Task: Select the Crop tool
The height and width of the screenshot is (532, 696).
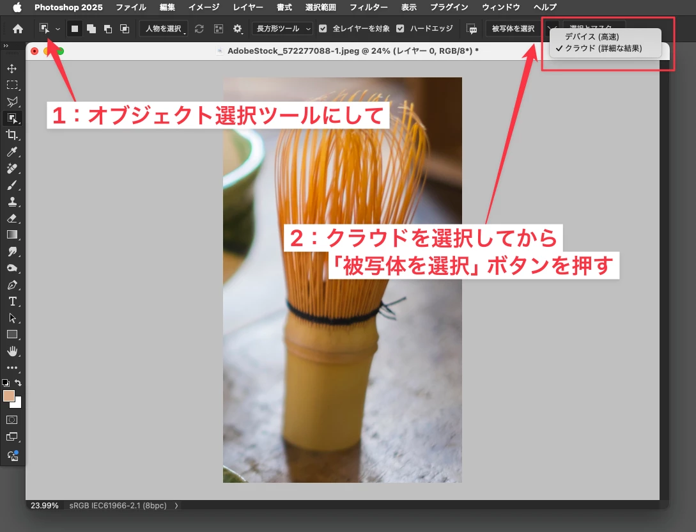Action: click(12, 134)
